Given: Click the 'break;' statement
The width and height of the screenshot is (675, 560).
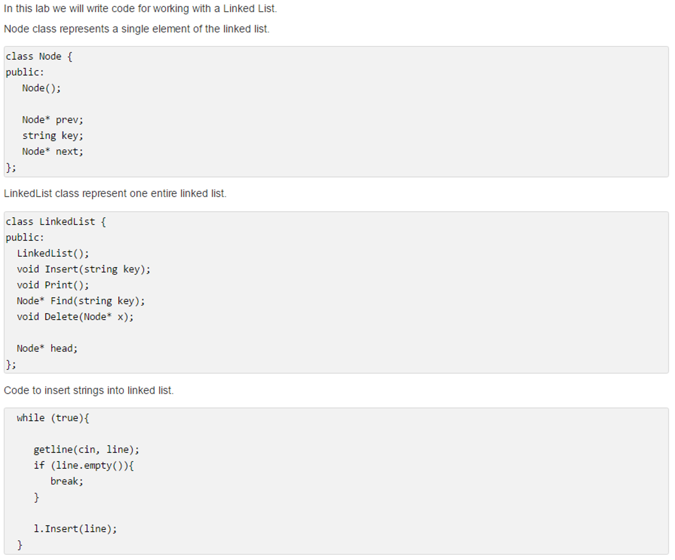Looking at the screenshot, I should (67, 481).
